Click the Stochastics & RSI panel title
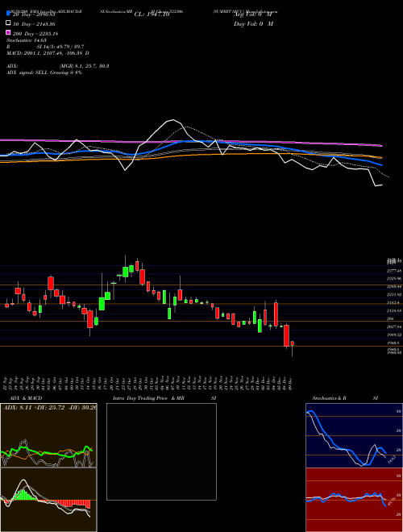 coord(345,398)
